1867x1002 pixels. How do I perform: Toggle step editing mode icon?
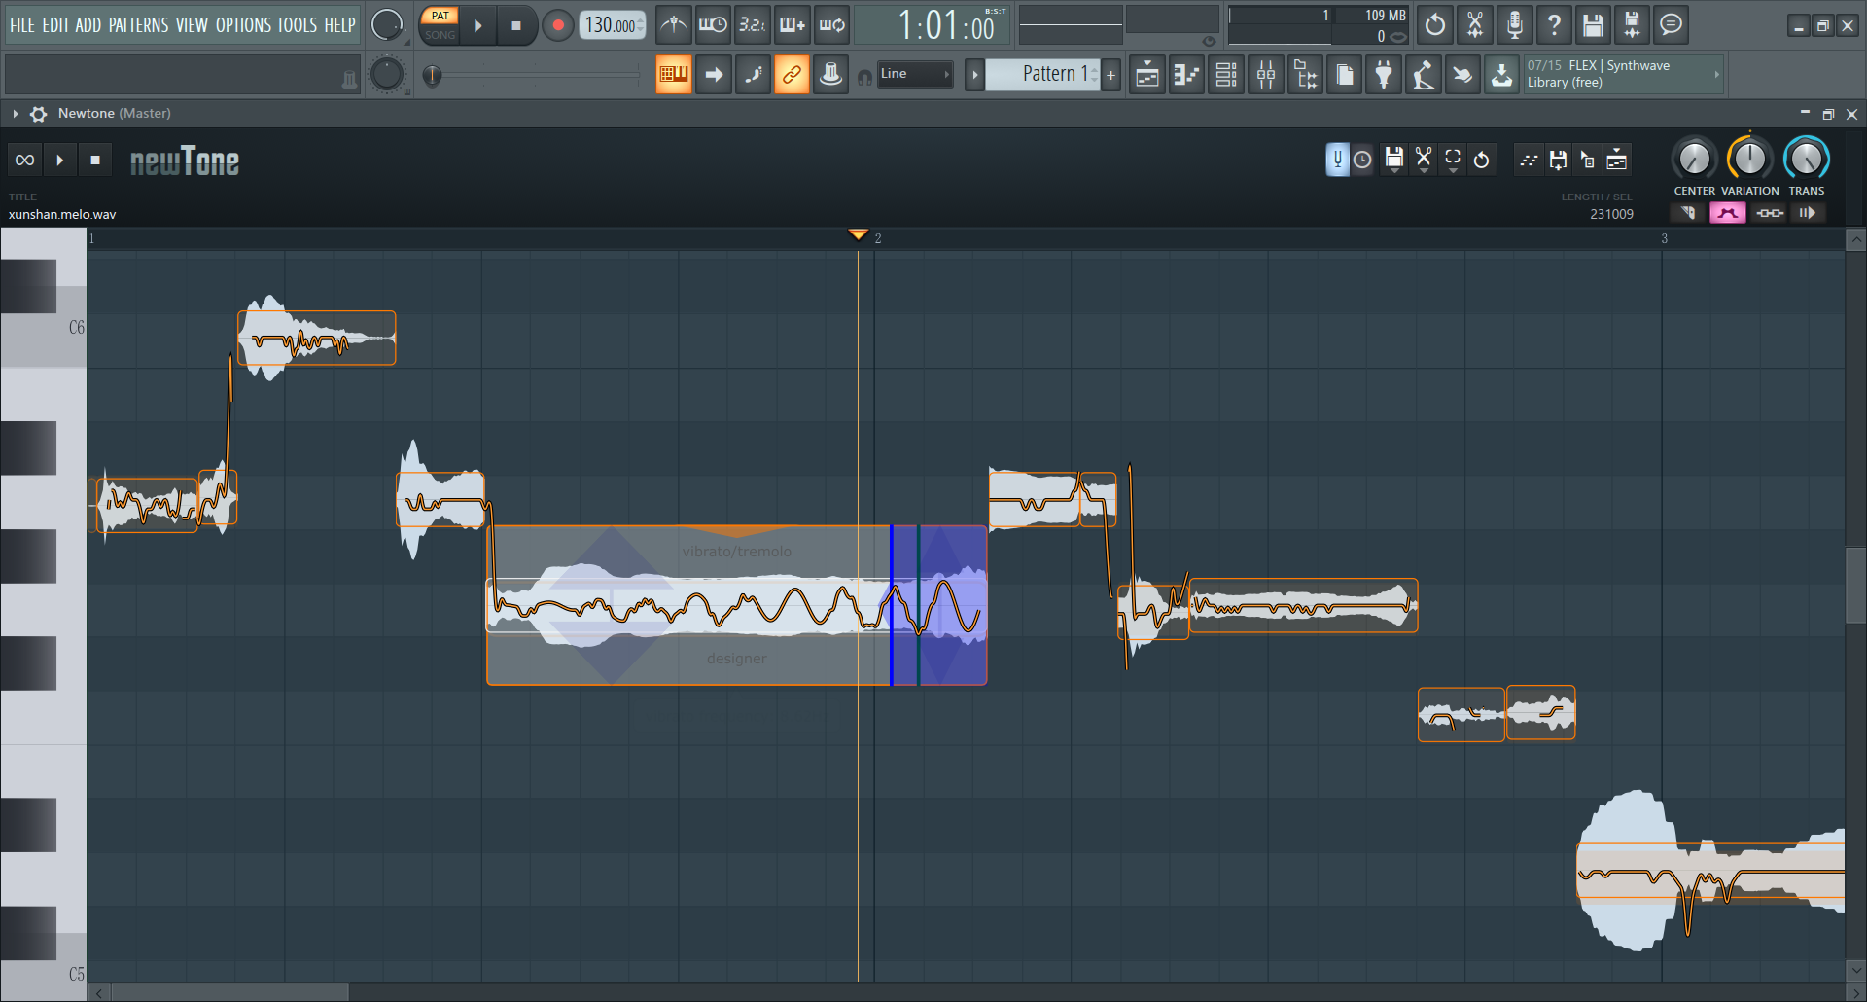click(x=753, y=75)
